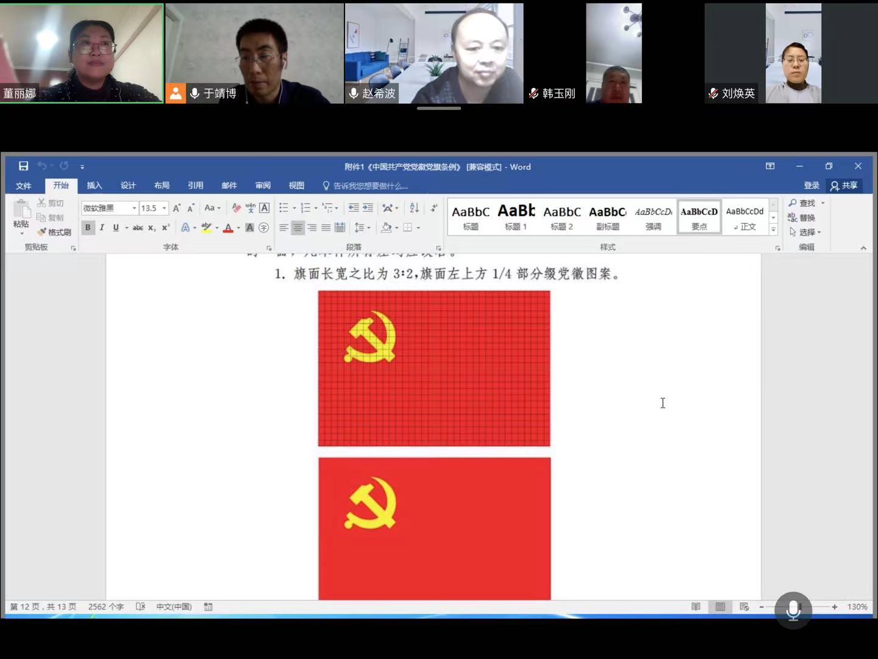Screen dimensions: 878x659
Task: Switch to the 审阅 (Review) tab
Action: tap(263, 185)
